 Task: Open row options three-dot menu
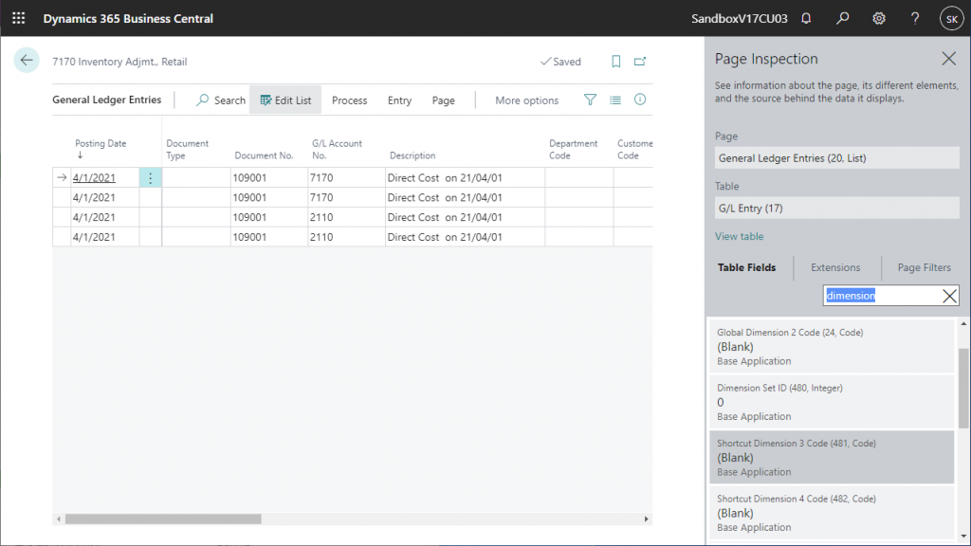point(150,177)
